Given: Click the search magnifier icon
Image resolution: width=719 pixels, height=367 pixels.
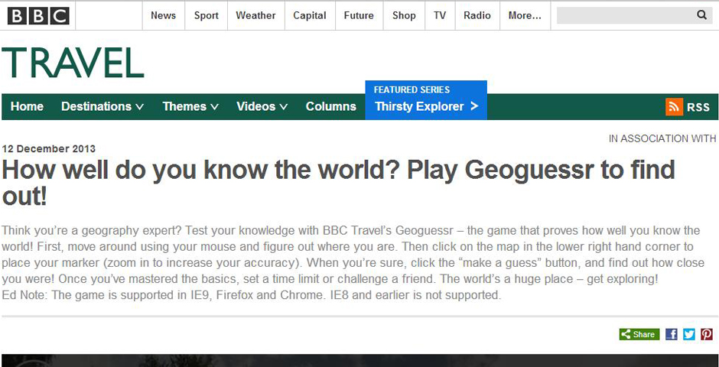Looking at the screenshot, I should point(701,15).
